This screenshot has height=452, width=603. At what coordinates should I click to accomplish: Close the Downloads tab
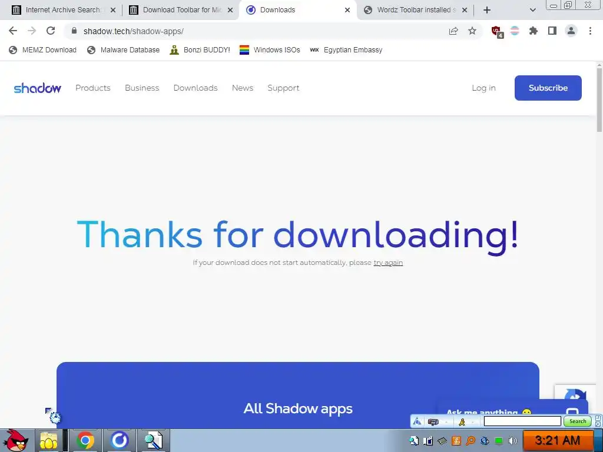point(347,10)
